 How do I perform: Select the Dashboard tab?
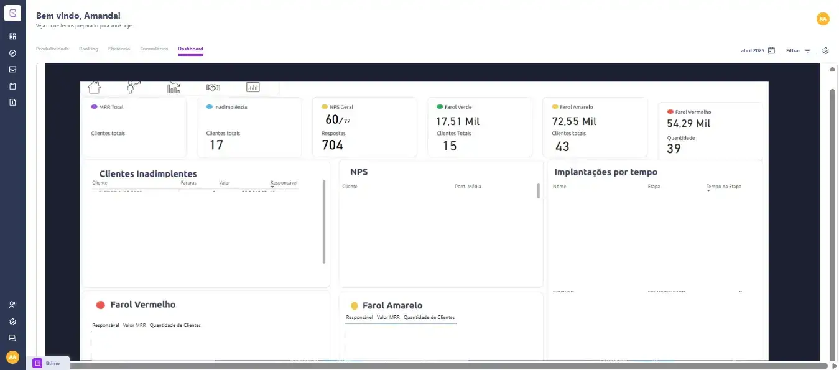tap(190, 49)
